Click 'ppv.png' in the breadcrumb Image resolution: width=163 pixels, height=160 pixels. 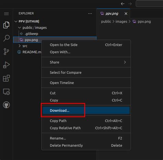coord(144,22)
